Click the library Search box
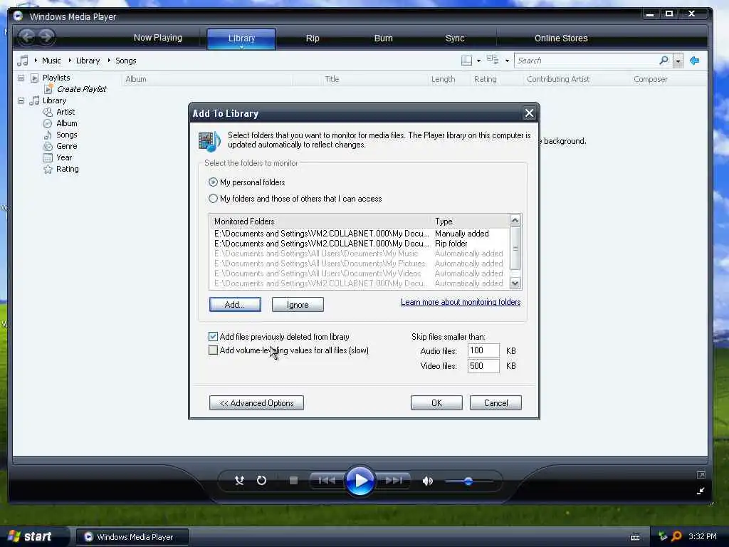The image size is (729, 547). pyautogui.click(x=587, y=61)
